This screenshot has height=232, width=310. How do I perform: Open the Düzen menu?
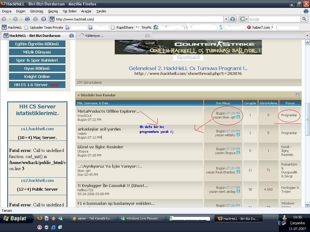pos(21,11)
